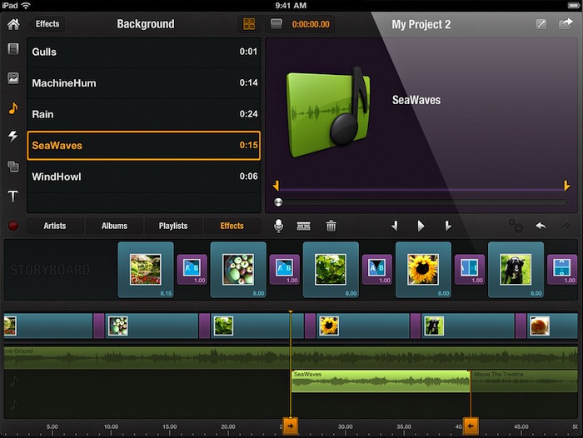Select transition after black dog clip
Image resolution: width=583 pixels, height=438 pixels.
(x=562, y=270)
